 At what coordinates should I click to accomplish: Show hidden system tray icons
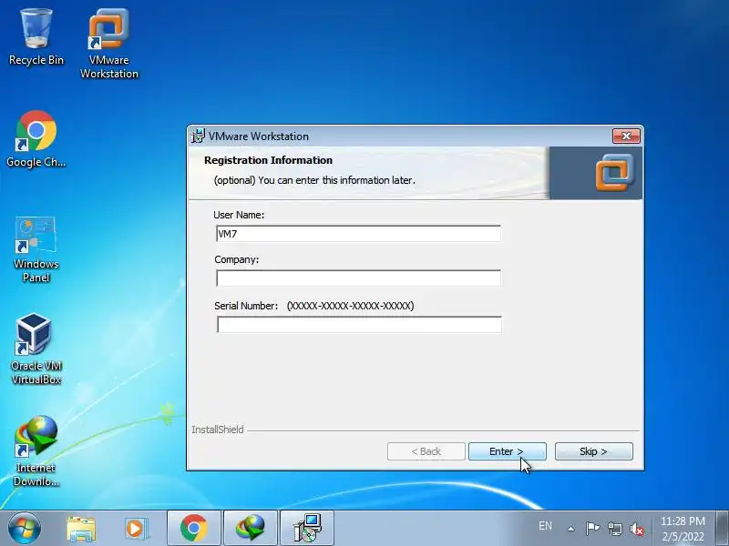(x=571, y=529)
